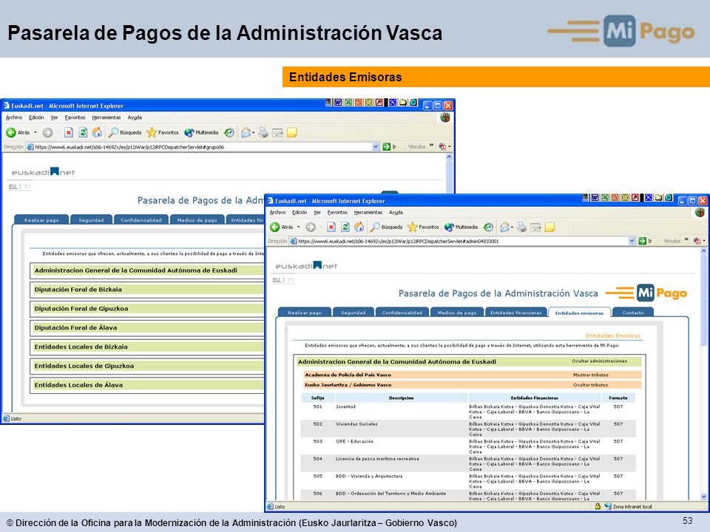Click the Atrás back arrow in front window
This screenshot has height=532, width=710.
pyautogui.click(x=274, y=227)
